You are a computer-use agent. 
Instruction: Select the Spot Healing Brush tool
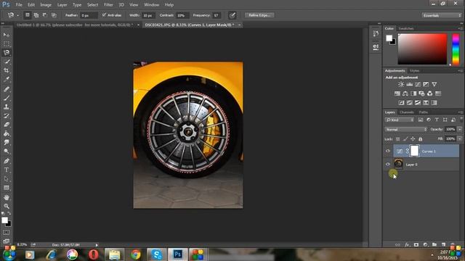pos(7,89)
